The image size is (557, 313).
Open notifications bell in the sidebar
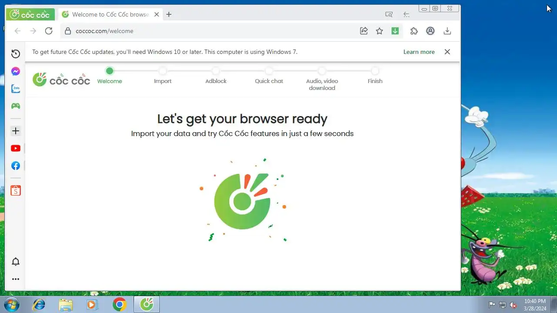(16, 262)
